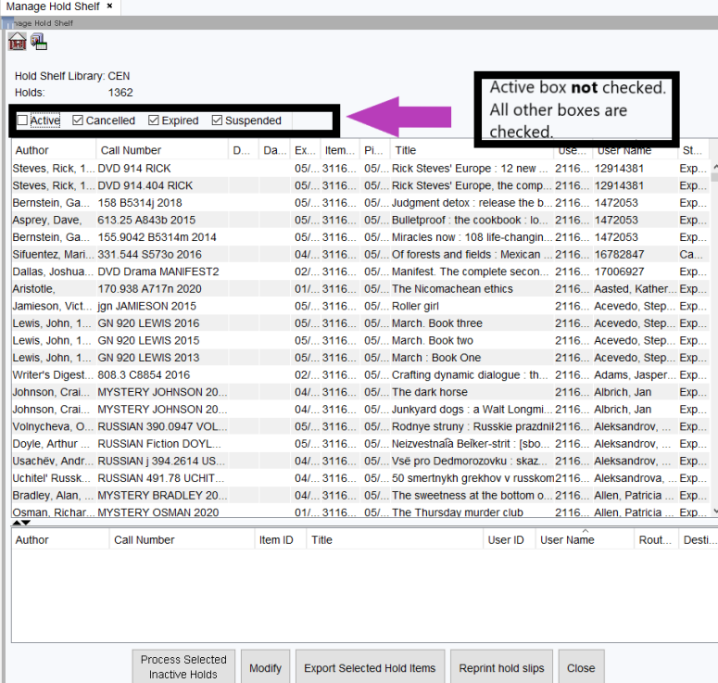Click Reprint hold slips button

501,668
